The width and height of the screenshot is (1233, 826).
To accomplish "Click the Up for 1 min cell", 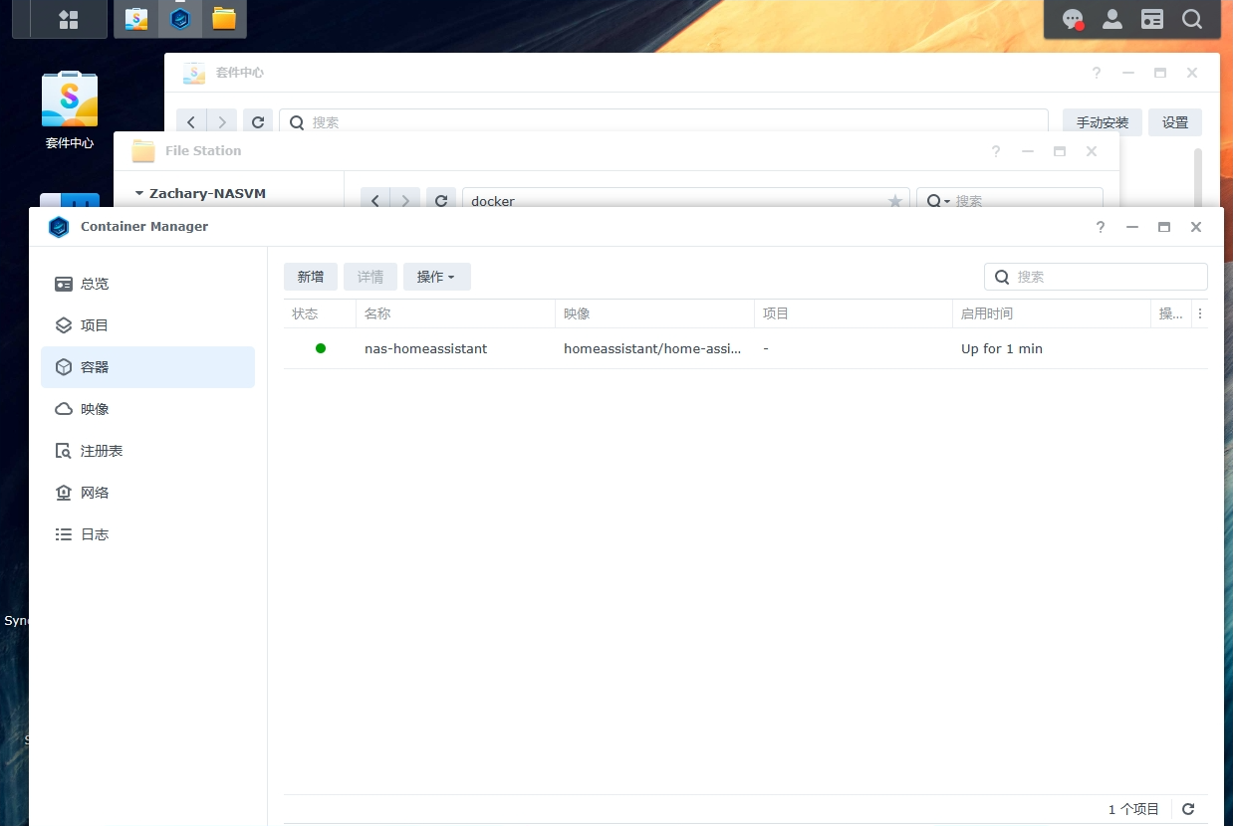I will [1002, 349].
